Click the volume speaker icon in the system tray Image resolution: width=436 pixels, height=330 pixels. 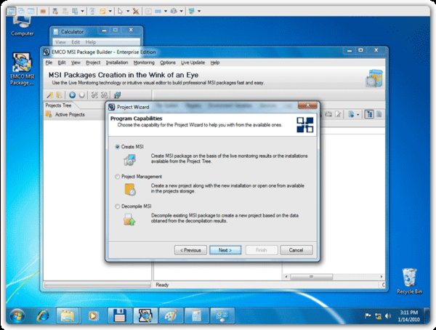point(388,315)
